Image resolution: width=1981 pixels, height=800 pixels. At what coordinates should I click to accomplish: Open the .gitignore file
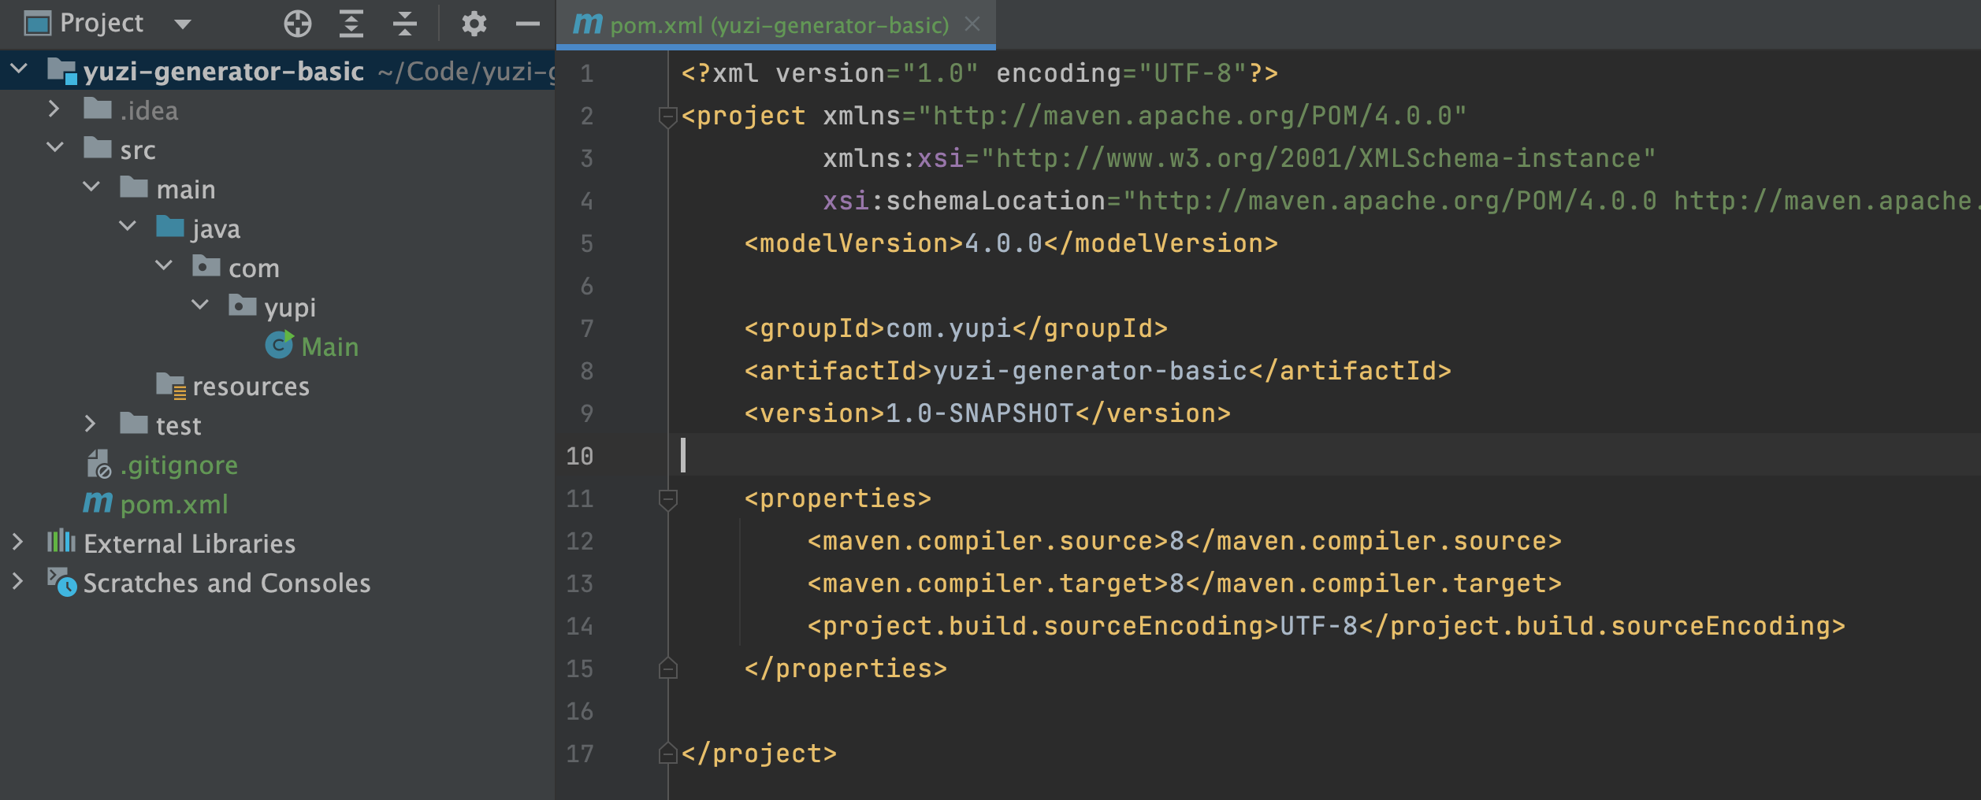[179, 465]
